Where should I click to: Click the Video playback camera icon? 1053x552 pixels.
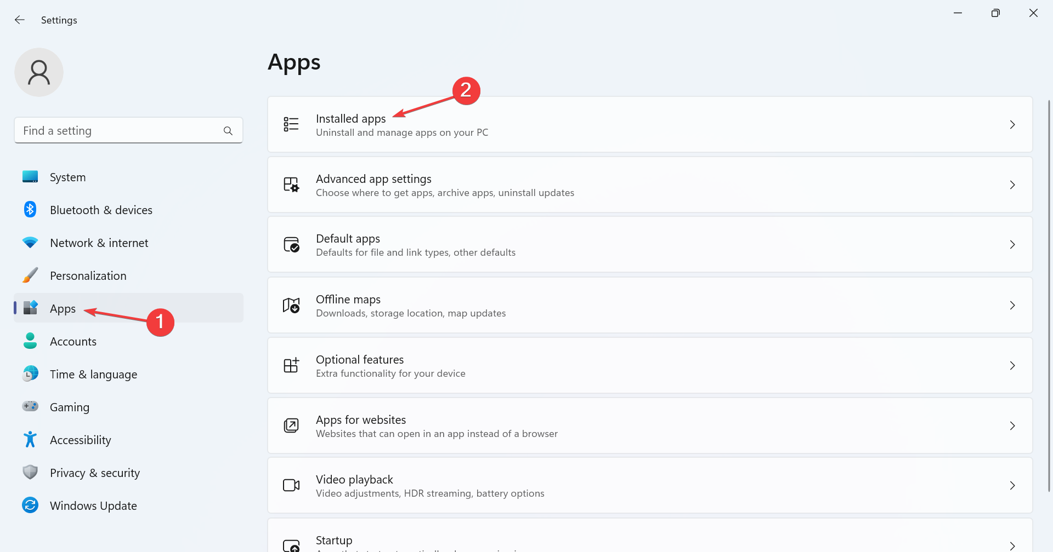tap(291, 486)
